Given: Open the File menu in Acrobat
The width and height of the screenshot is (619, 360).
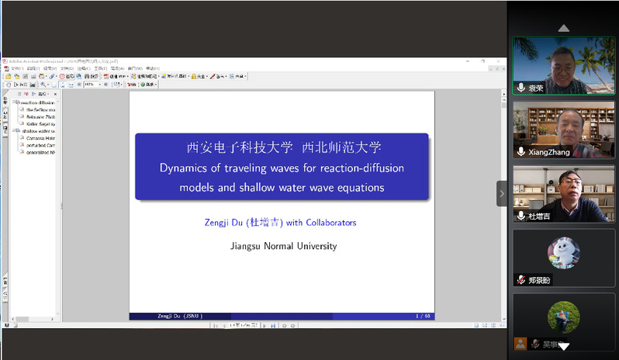Looking at the screenshot, I should click(x=15, y=68).
